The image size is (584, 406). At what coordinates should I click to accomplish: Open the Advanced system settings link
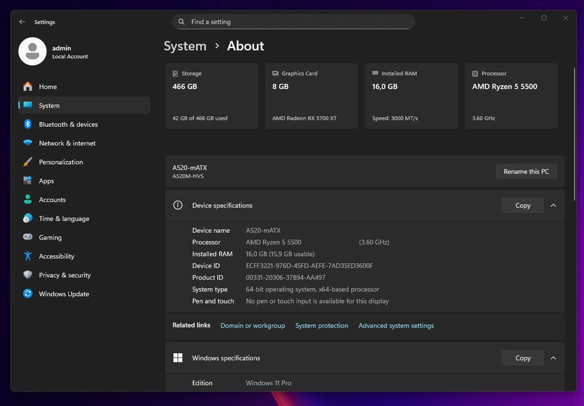tap(396, 326)
